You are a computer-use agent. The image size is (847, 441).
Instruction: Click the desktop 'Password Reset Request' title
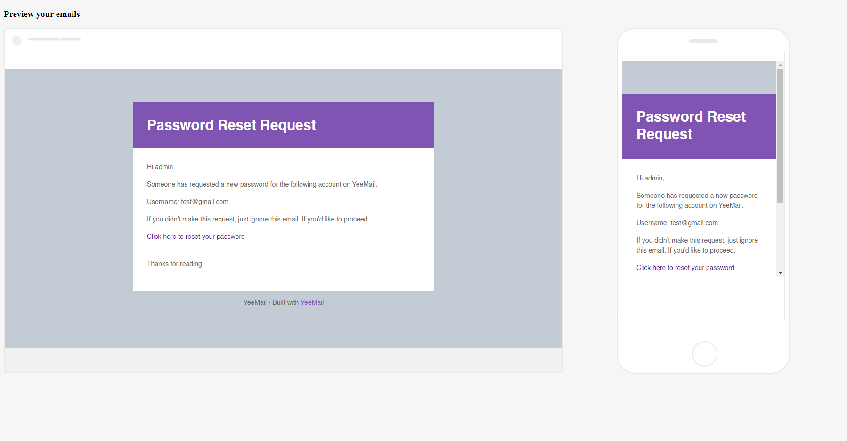(231, 125)
